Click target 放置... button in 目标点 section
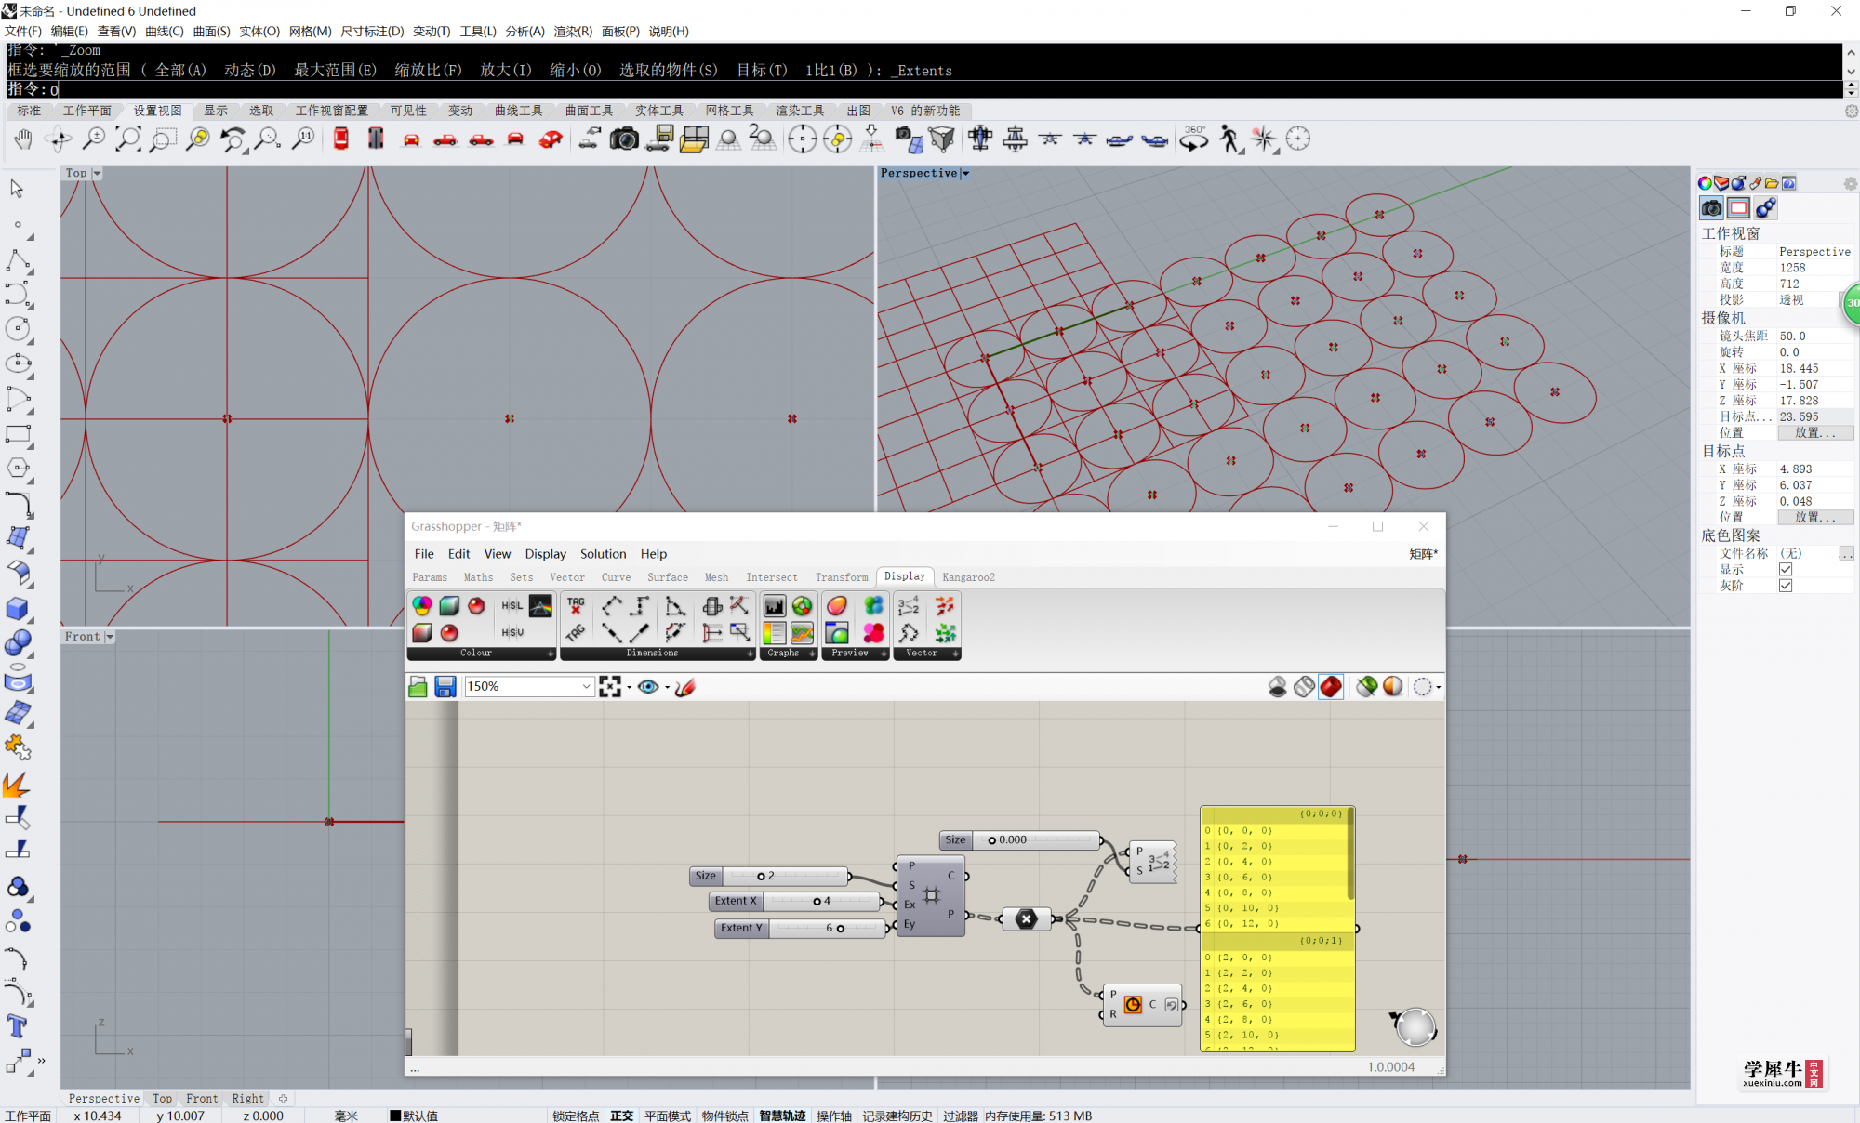1860x1123 pixels. pyautogui.click(x=1815, y=518)
